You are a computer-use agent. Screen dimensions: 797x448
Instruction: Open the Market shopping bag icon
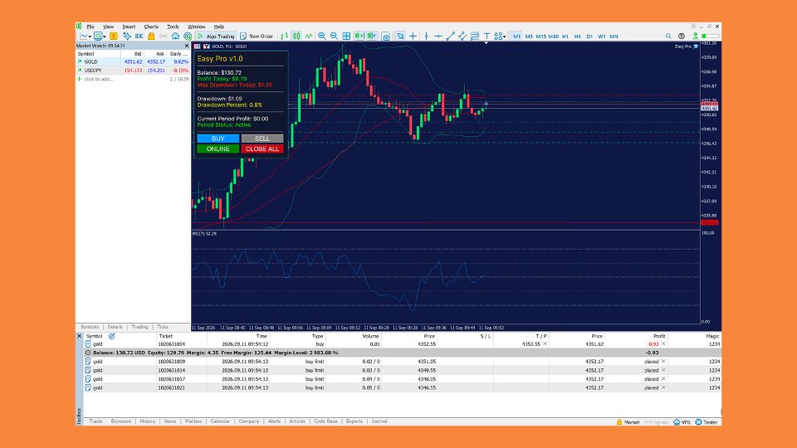[151, 36]
